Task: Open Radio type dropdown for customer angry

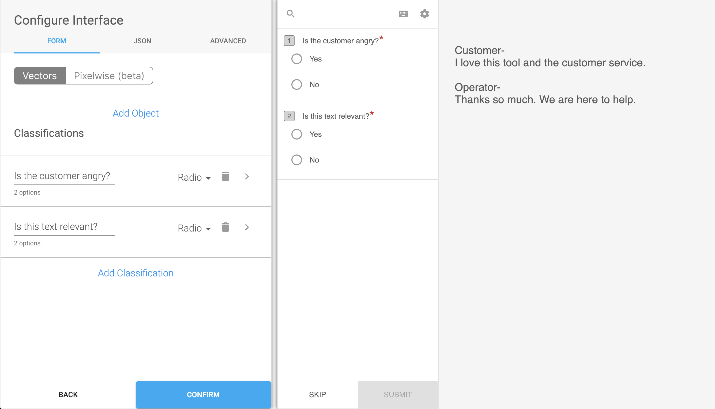Action: 194,177
